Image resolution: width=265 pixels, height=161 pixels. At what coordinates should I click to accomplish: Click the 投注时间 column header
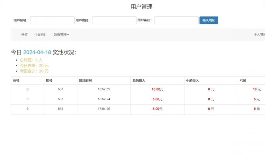pyautogui.click(x=85, y=80)
